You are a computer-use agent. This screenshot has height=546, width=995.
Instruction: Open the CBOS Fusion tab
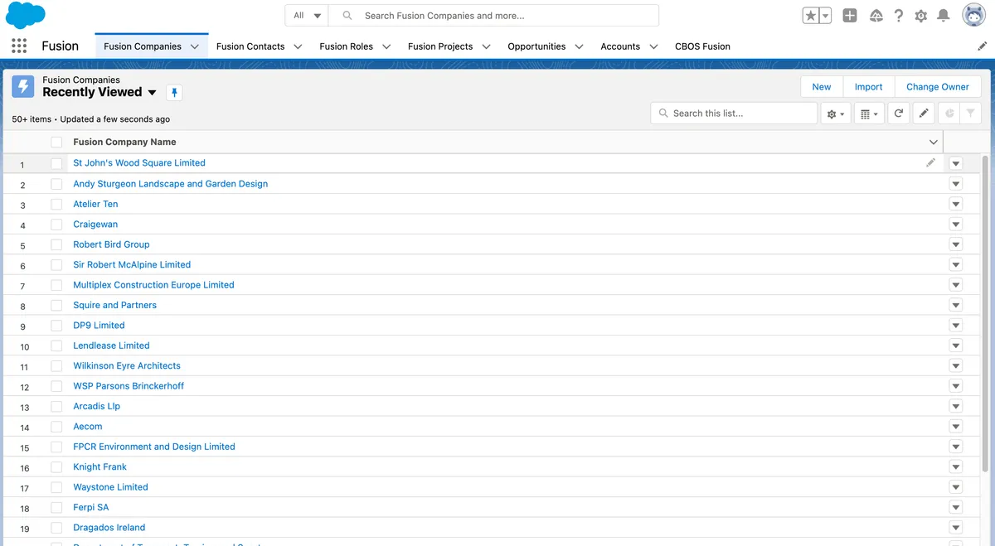coord(702,46)
